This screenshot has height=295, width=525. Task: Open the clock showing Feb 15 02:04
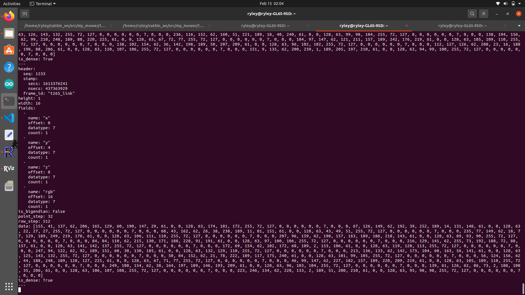[271, 4]
